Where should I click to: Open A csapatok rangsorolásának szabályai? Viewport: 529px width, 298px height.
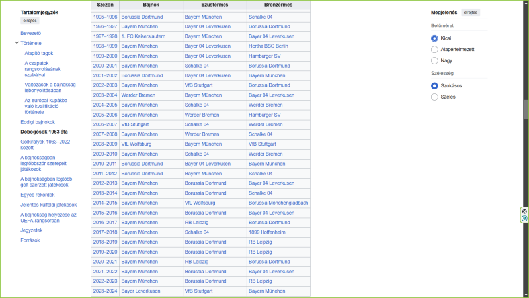click(42, 69)
